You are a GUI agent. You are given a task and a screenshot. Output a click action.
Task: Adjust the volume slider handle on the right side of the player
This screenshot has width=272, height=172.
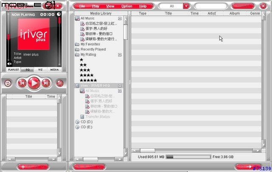(59, 20)
